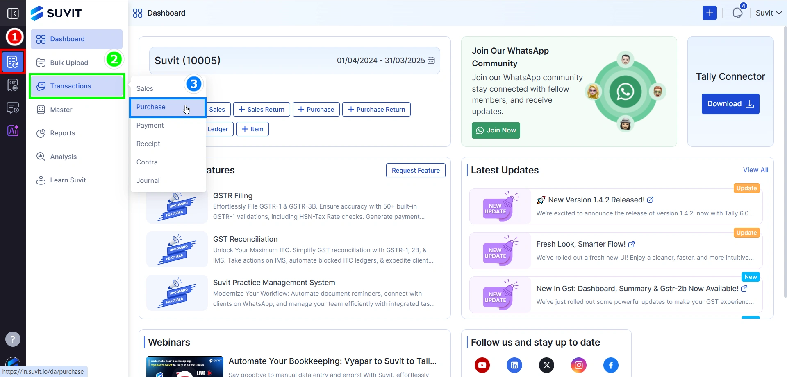The height and width of the screenshot is (377, 787).
Task: Join the WhatsApp community via Join Now
Action: (x=496, y=130)
